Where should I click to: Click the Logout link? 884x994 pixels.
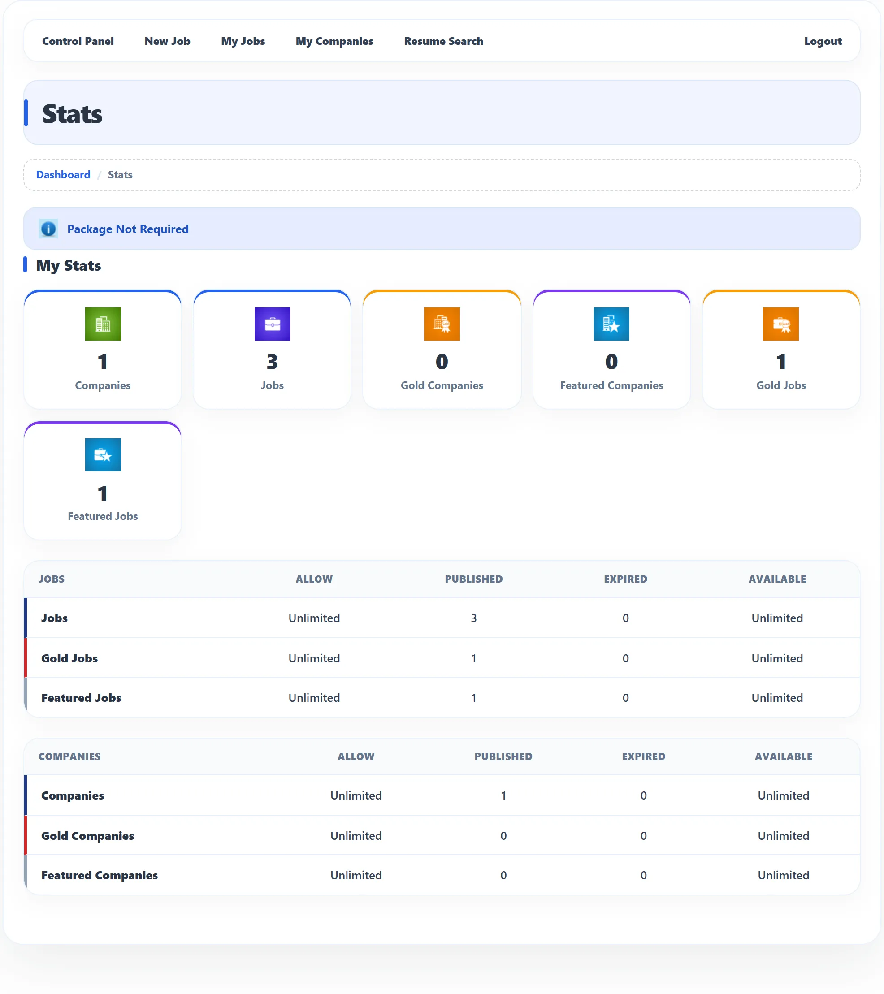coord(823,41)
